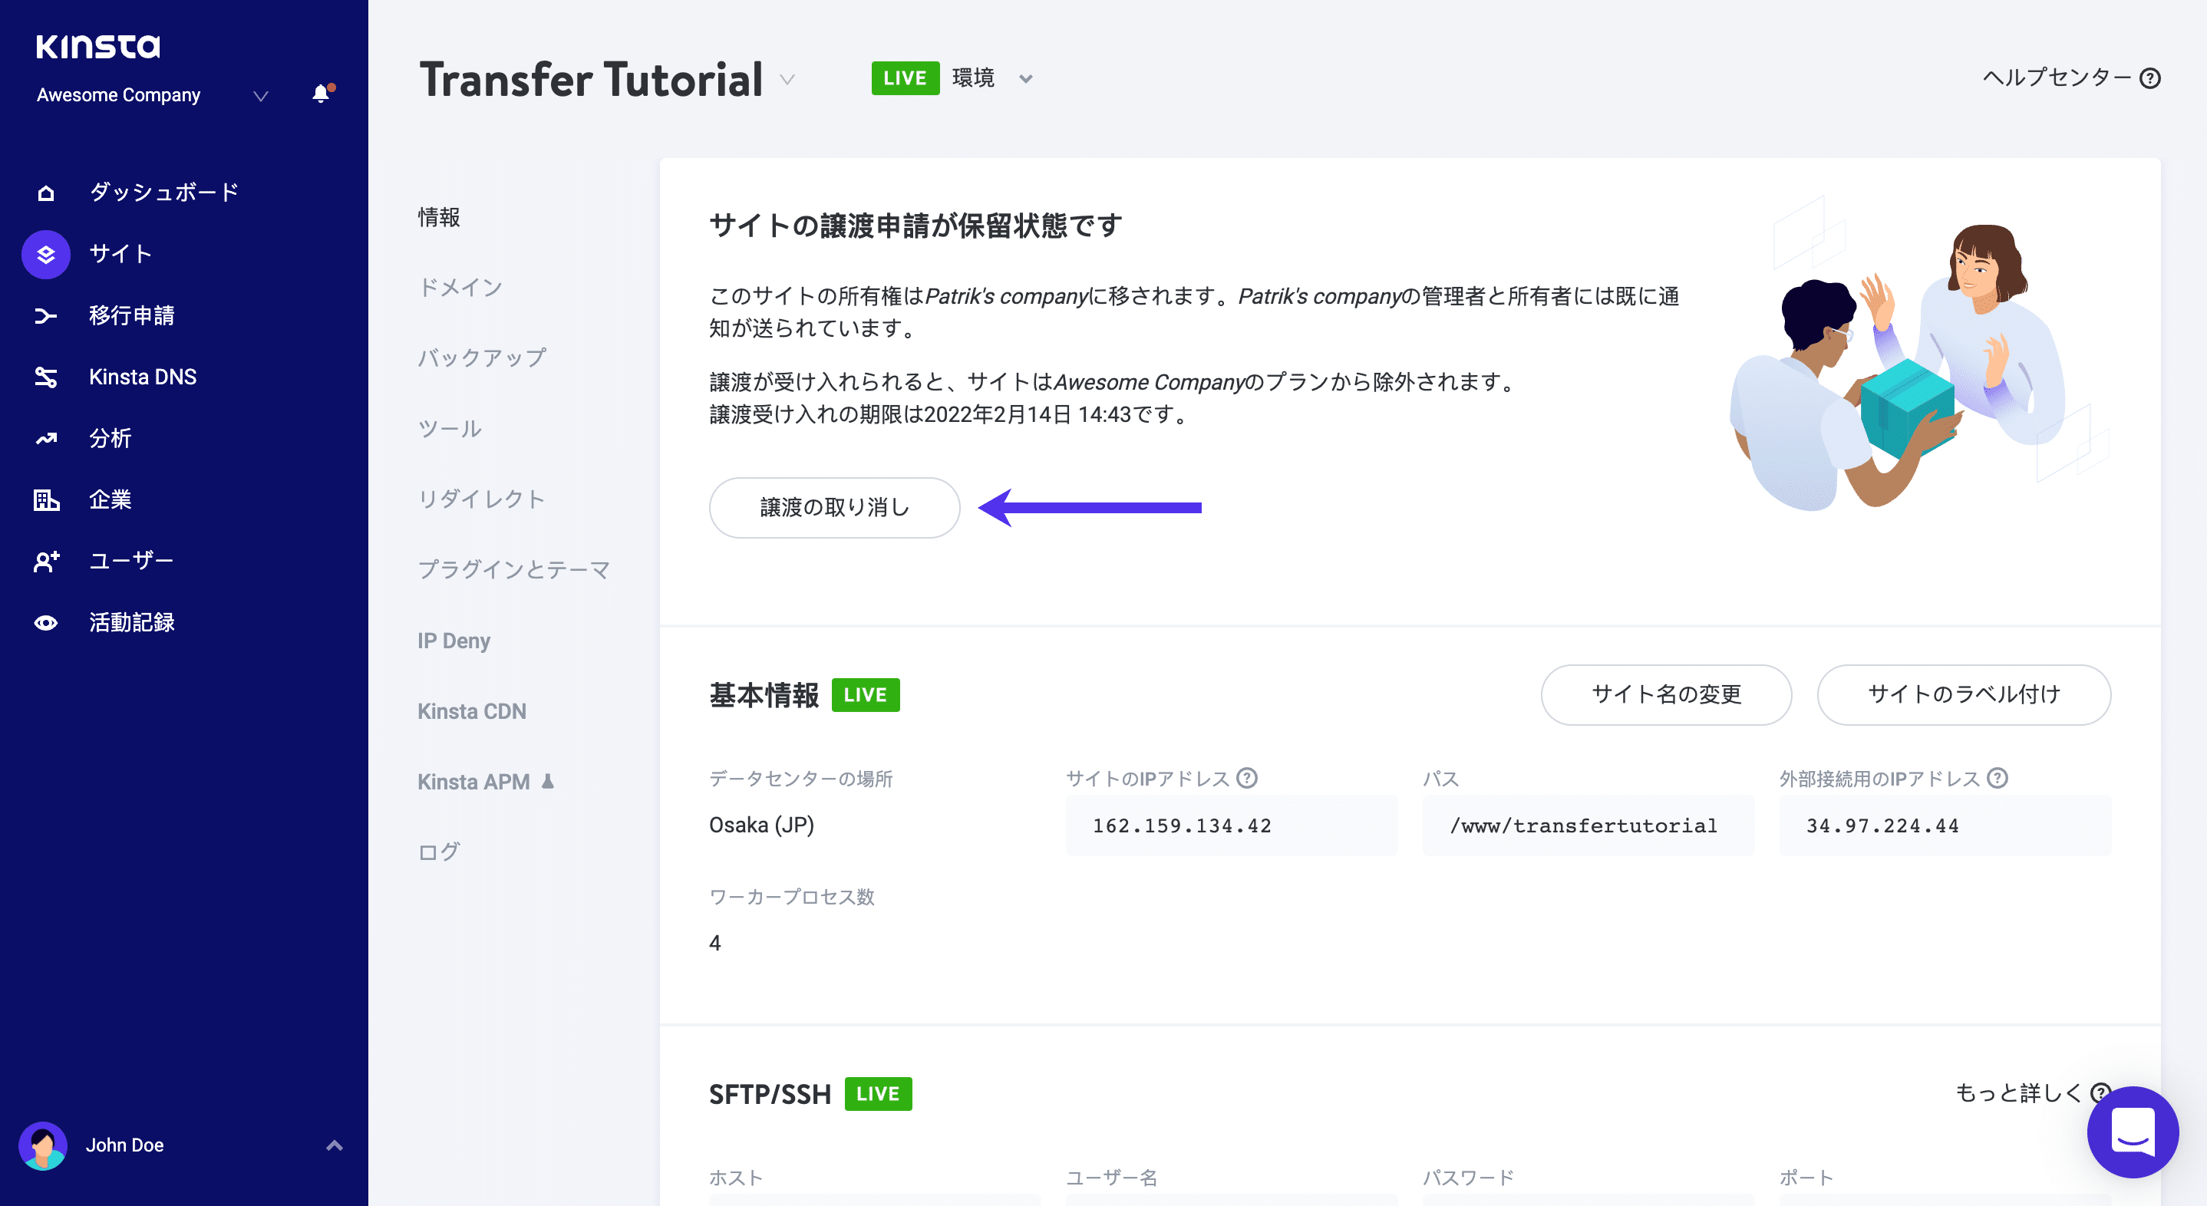The image size is (2207, 1206).
Task: Open ユーザー in sidebar
Action: coord(132,562)
